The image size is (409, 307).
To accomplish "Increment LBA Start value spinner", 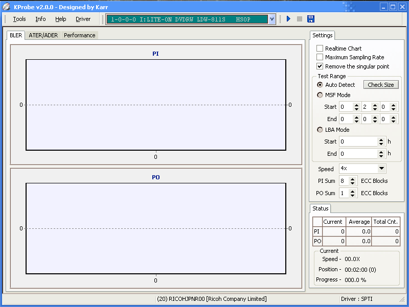I will pyautogui.click(x=381, y=139).
